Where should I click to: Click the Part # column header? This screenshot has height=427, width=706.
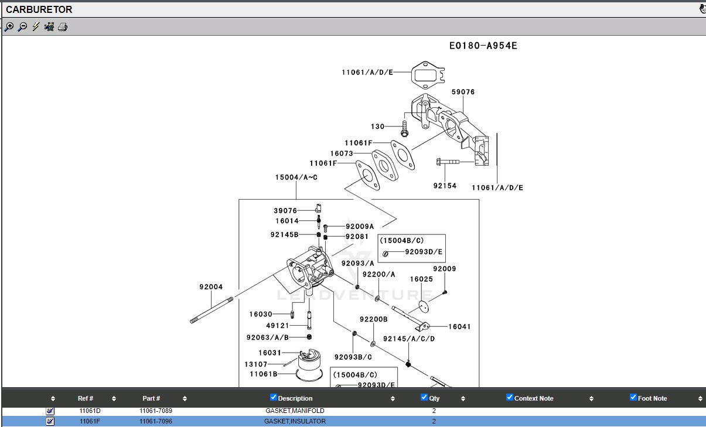click(151, 398)
